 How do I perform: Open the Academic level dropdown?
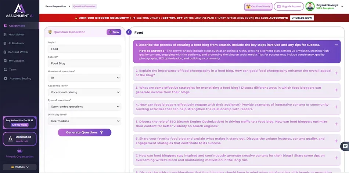[x=84, y=92]
